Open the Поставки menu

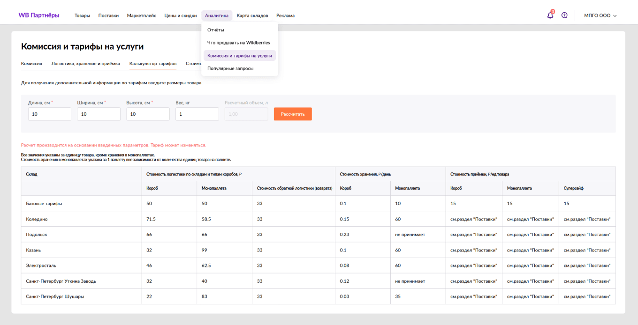tap(108, 15)
